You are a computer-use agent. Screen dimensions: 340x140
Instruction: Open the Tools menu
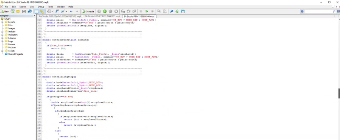(51, 7)
